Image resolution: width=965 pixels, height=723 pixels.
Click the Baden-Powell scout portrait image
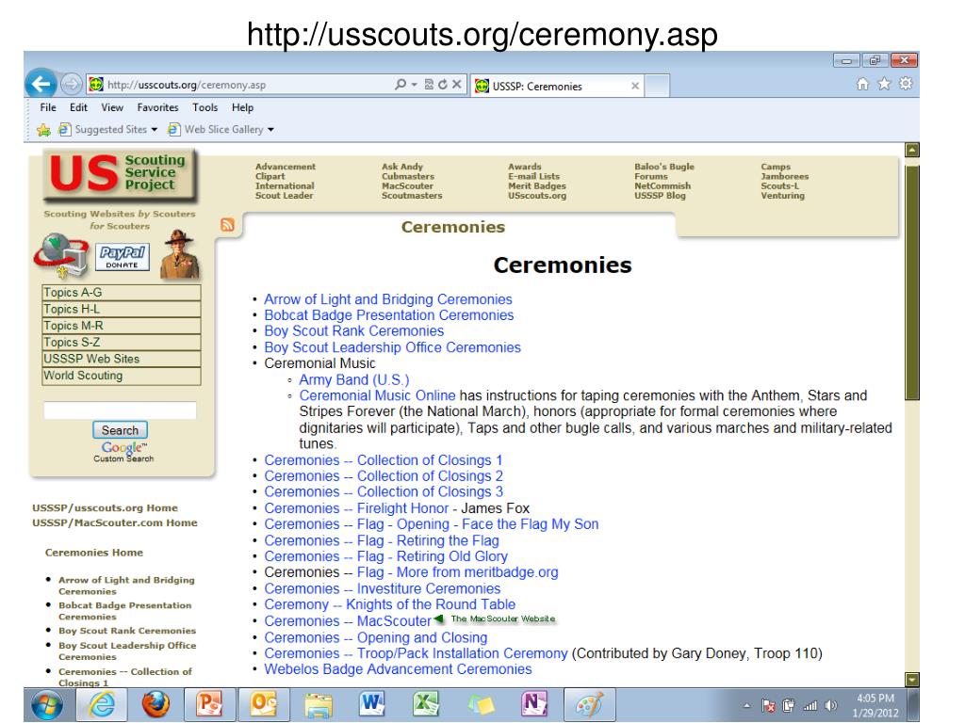[179, 254]
